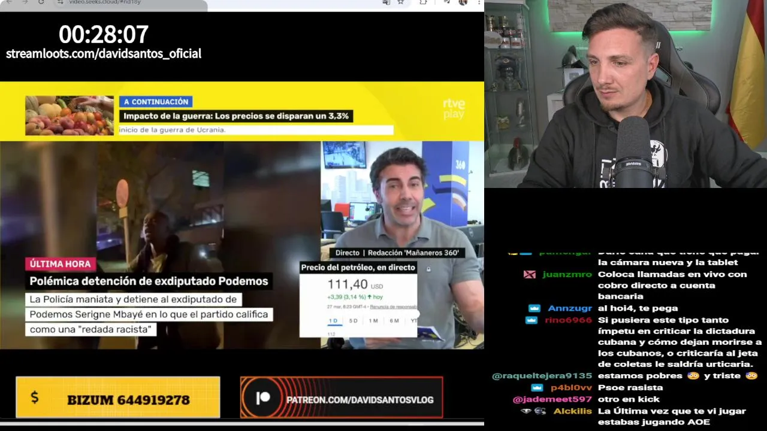Click the 'Precio del petróleo, en directo' title
The image size is (767, 431).
[x=358, y=268]
